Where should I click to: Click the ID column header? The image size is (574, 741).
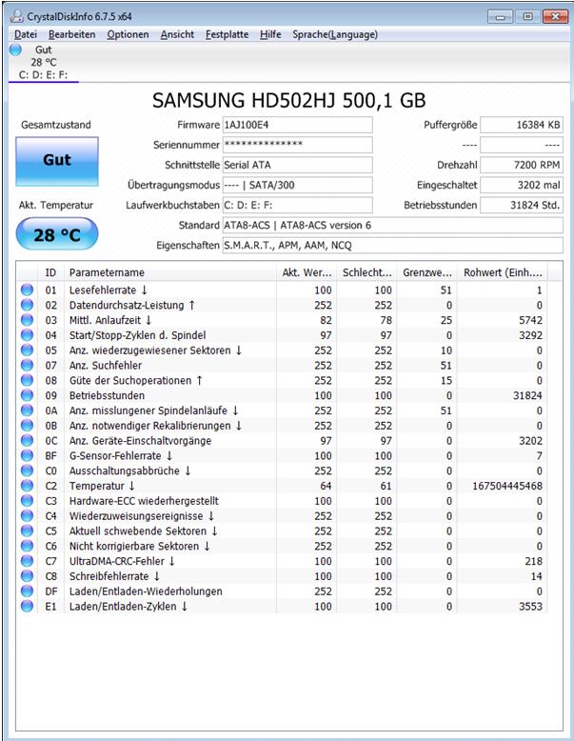coord(50,272)
